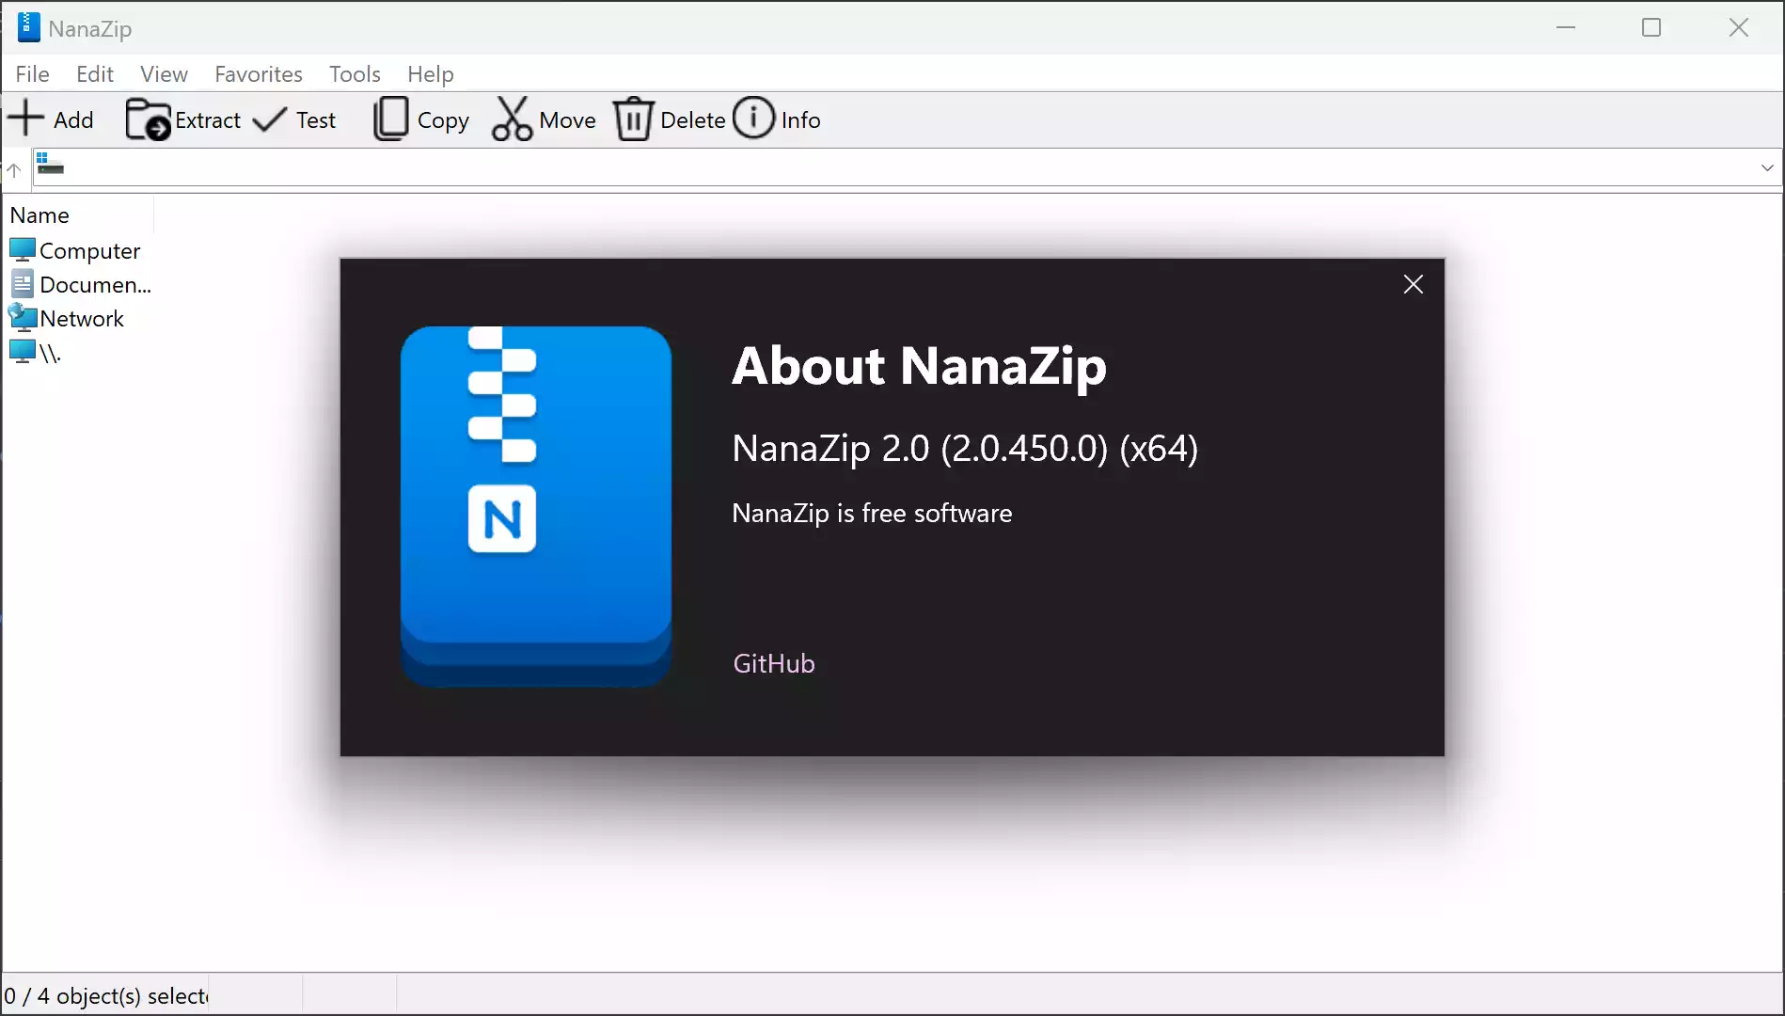Expand the address bar dropdown
The height and width of the screenshot is (1016, 1785).
point(1767,167)
